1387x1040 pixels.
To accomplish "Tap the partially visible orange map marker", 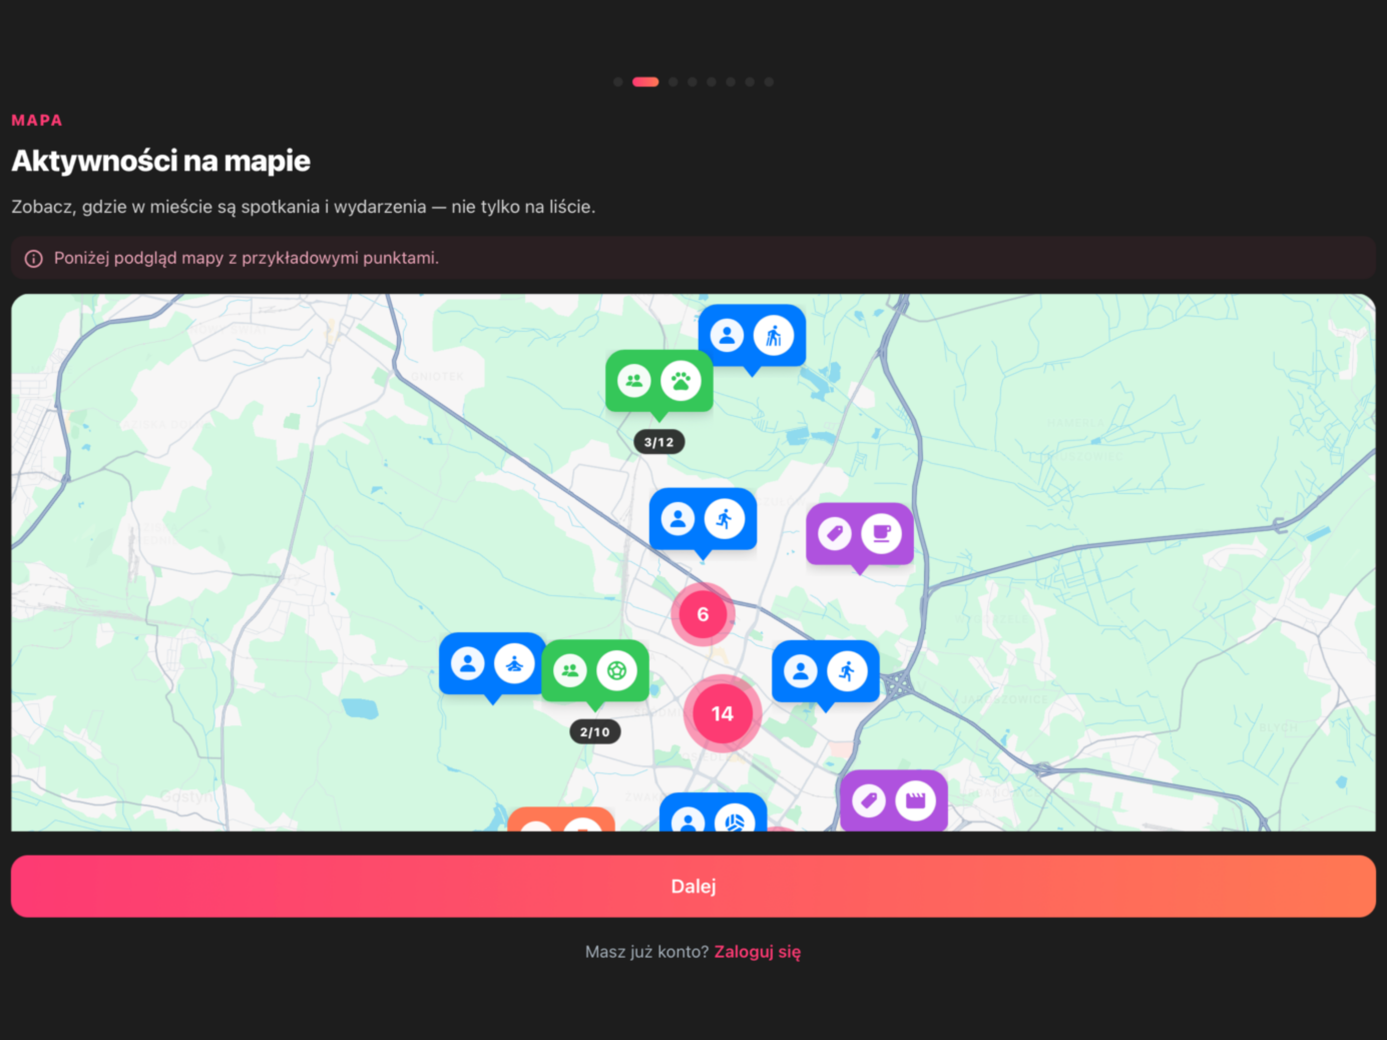I will tap(561, 819).
